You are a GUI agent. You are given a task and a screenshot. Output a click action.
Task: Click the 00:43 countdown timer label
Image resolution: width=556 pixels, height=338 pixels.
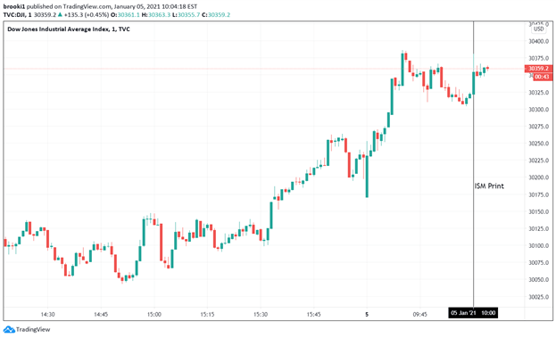[x=543, y=77]
